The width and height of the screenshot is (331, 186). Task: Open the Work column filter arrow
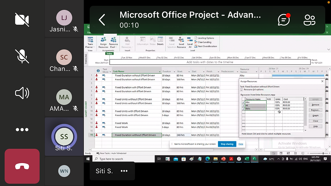pyautogui.click(x=189, y=72)
